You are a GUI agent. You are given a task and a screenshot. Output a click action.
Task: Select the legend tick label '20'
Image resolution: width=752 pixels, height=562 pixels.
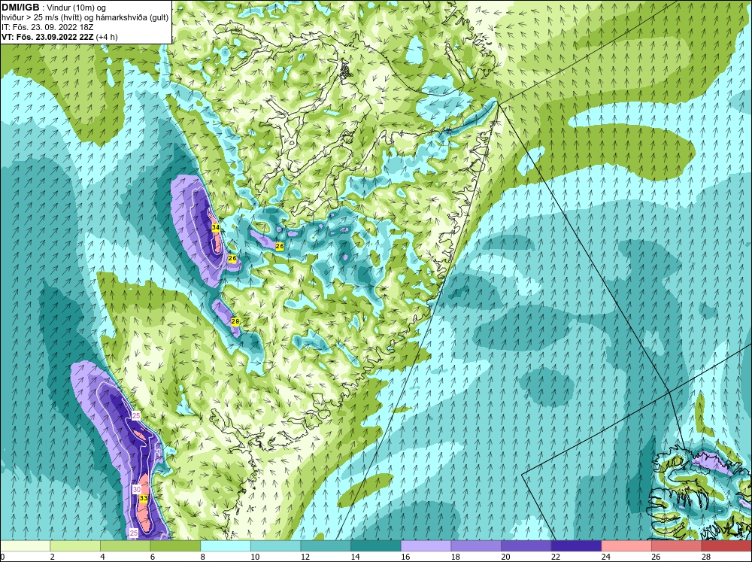505,557
